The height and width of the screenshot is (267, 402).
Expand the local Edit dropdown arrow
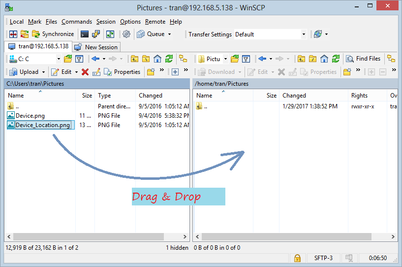76,72
